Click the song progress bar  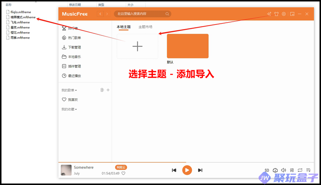186,162
